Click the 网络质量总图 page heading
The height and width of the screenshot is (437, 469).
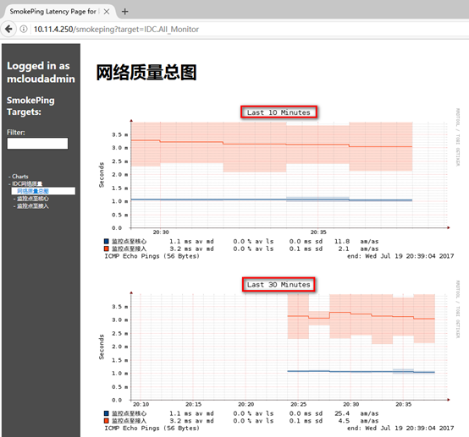click(146, 73)
